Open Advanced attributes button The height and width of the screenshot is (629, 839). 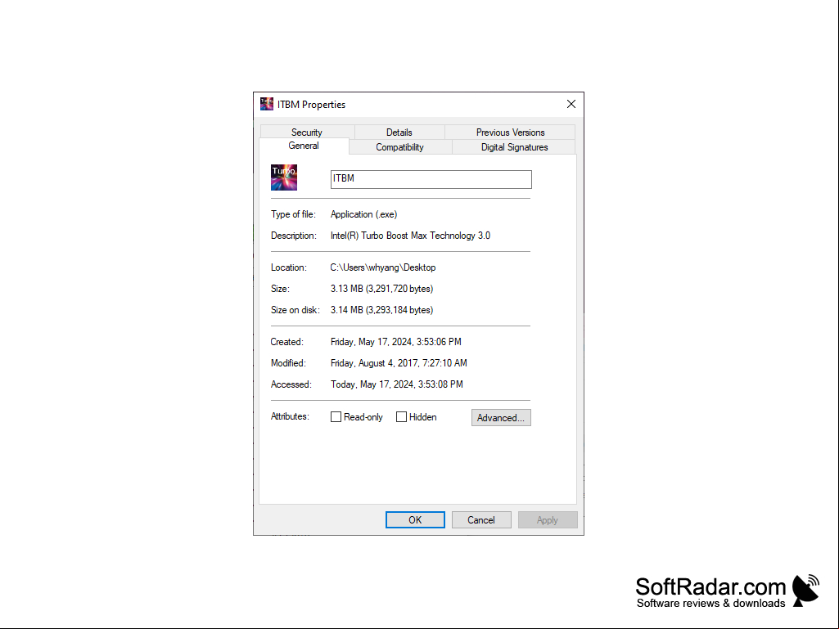point(501,418)
